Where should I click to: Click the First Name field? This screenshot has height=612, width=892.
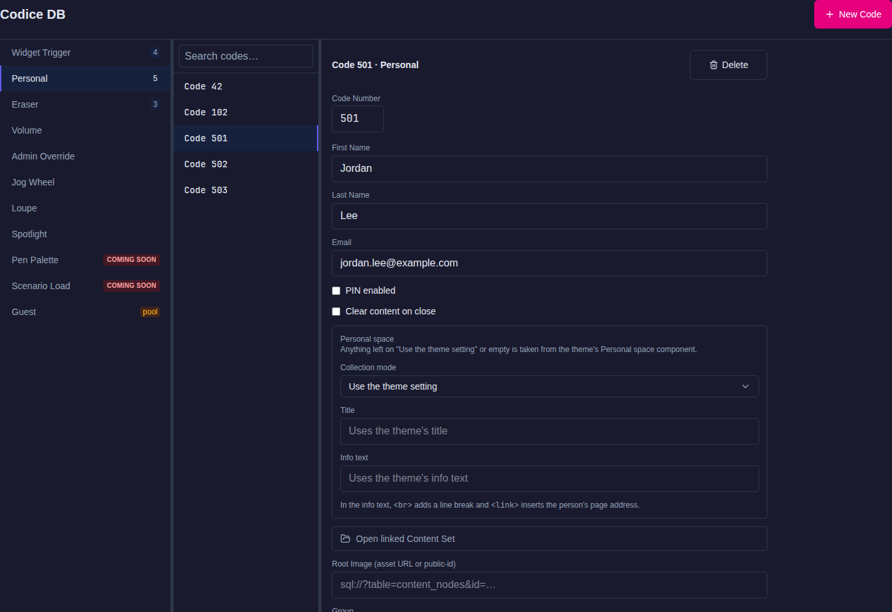click(550, 169)
